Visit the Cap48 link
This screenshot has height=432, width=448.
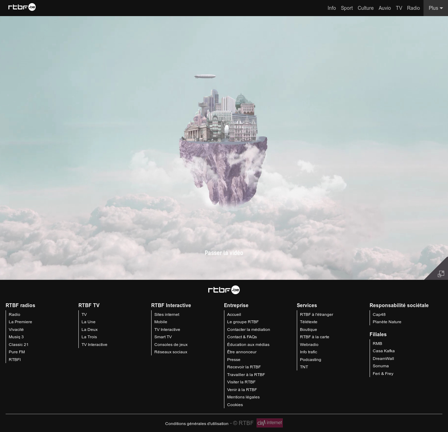tap(379, 314)
